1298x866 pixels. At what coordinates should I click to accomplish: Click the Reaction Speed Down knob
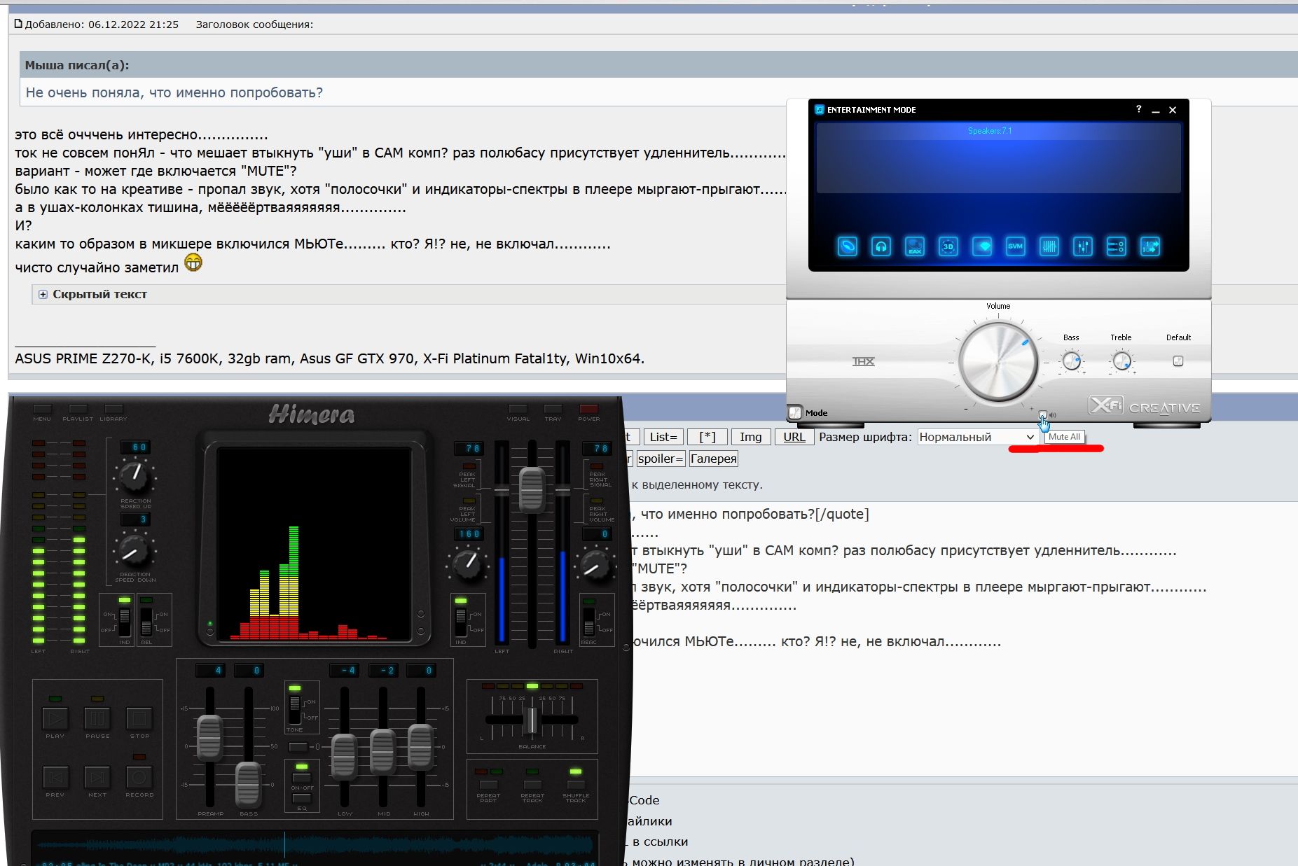pos(134,550)
